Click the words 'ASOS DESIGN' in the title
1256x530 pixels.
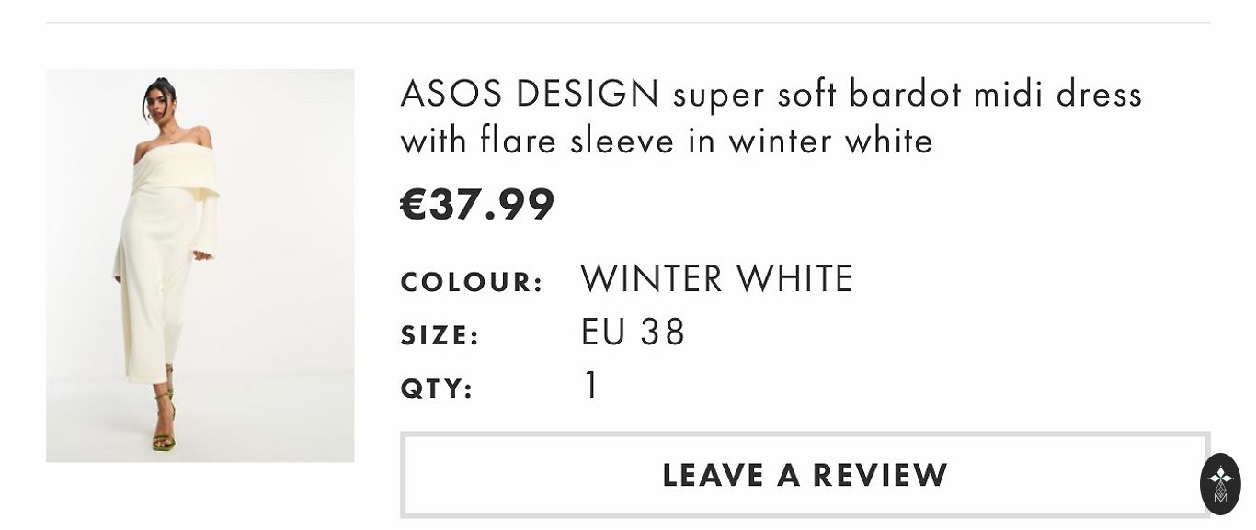point(530,95)
